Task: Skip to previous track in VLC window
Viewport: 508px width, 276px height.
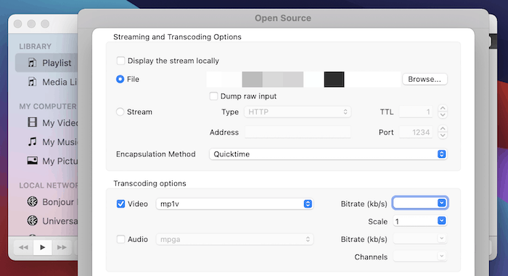Action: (x=23, y=247)
